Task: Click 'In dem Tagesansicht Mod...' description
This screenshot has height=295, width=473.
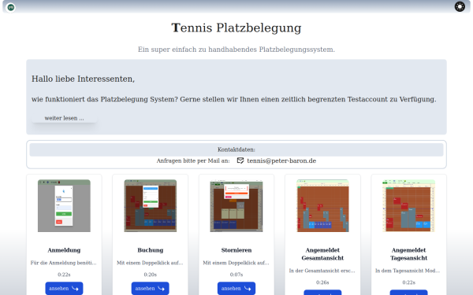Action: click(408, 271)
